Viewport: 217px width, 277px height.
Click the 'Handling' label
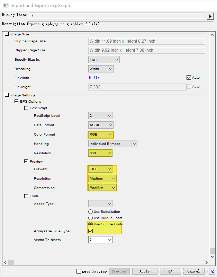click(x=41, y=144)
